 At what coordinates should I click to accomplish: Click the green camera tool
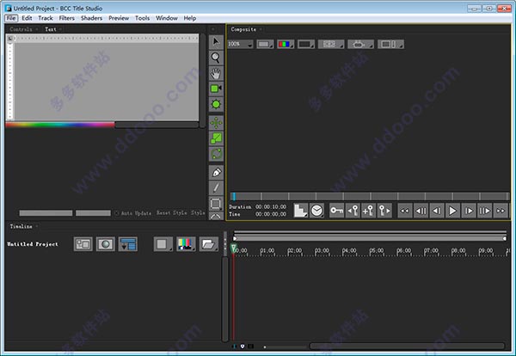tap(216, 89)
